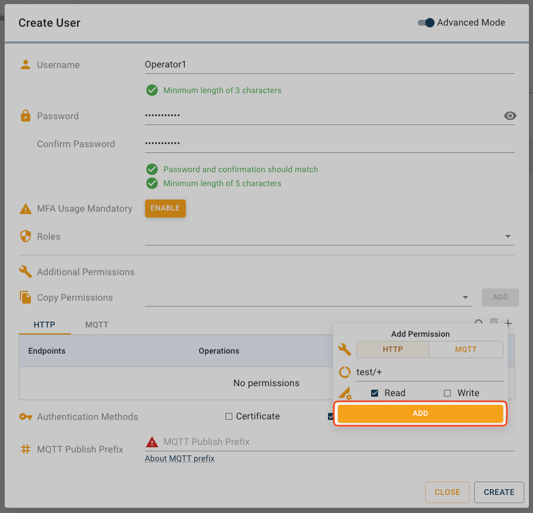The image size is (533, 513).
Task: Open the Roles dropdown
Action: (507, 237)
